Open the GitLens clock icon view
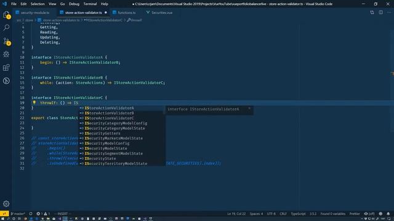The image size is (394, 221). pyautogui.click(x=6, y=80)
